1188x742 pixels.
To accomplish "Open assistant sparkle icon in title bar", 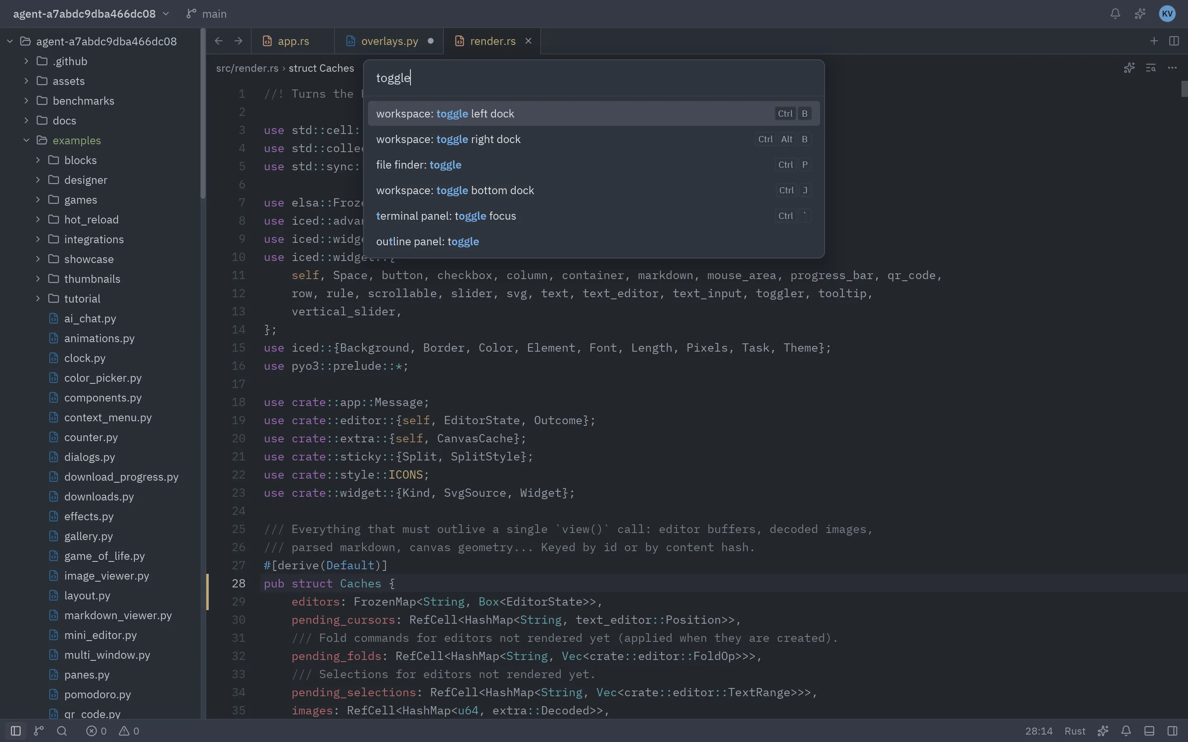I will 1140,14.
